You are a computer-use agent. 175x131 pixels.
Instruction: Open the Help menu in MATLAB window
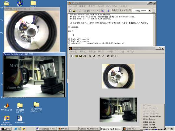[x=123, y=6]
